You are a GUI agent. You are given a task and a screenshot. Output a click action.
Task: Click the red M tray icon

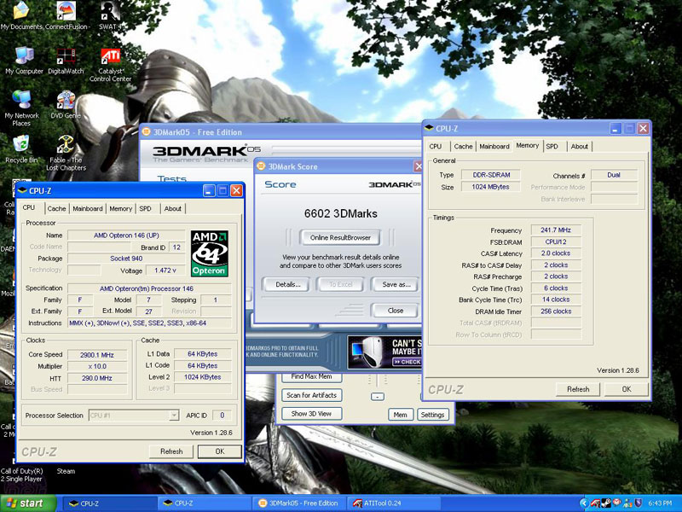(616, 503)
